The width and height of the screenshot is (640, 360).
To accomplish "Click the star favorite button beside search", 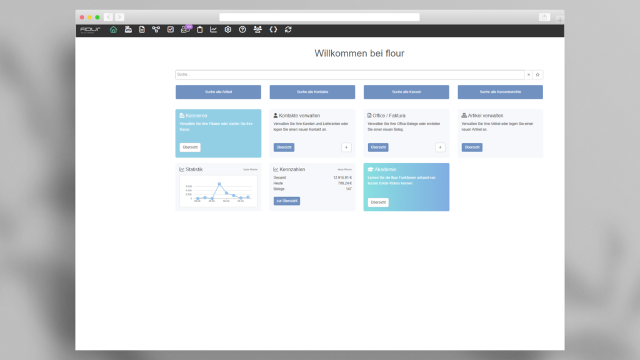I will pyautogui.click(x=537, y=74).
